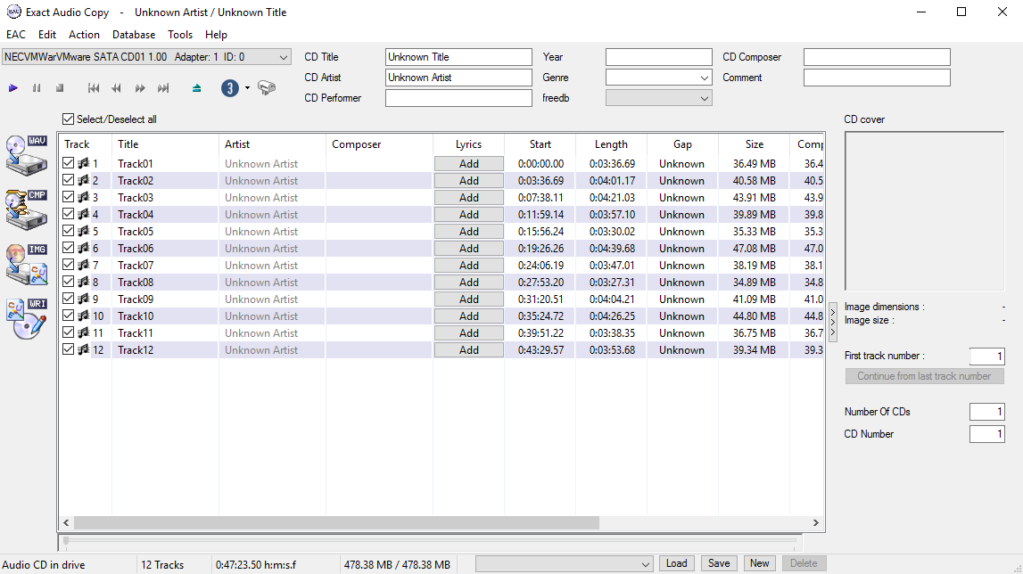Click the CD Composer input field

876,57
